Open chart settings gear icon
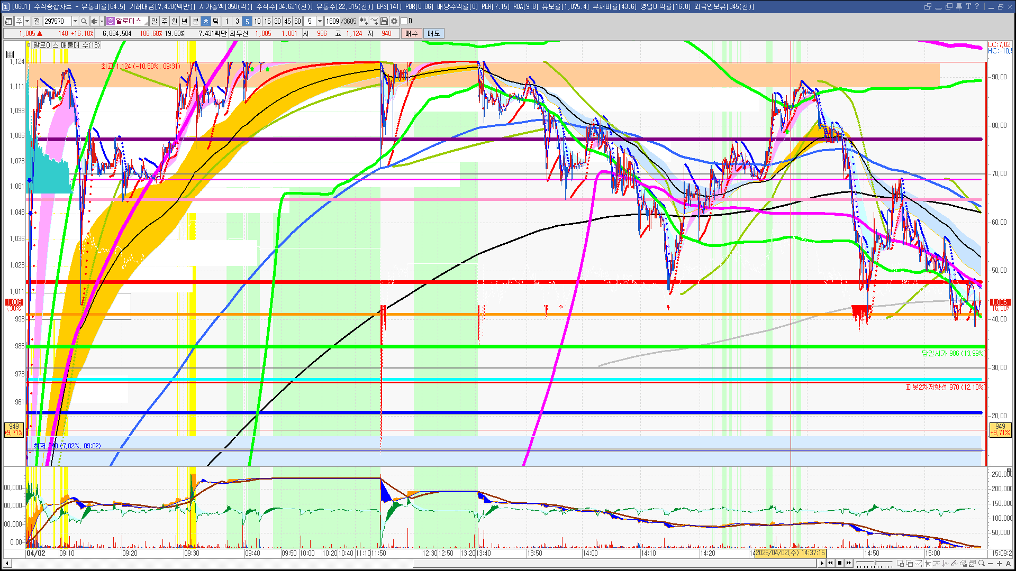Screen dimensions: 1016x571 pyautogui.click(x=394, y=21)
